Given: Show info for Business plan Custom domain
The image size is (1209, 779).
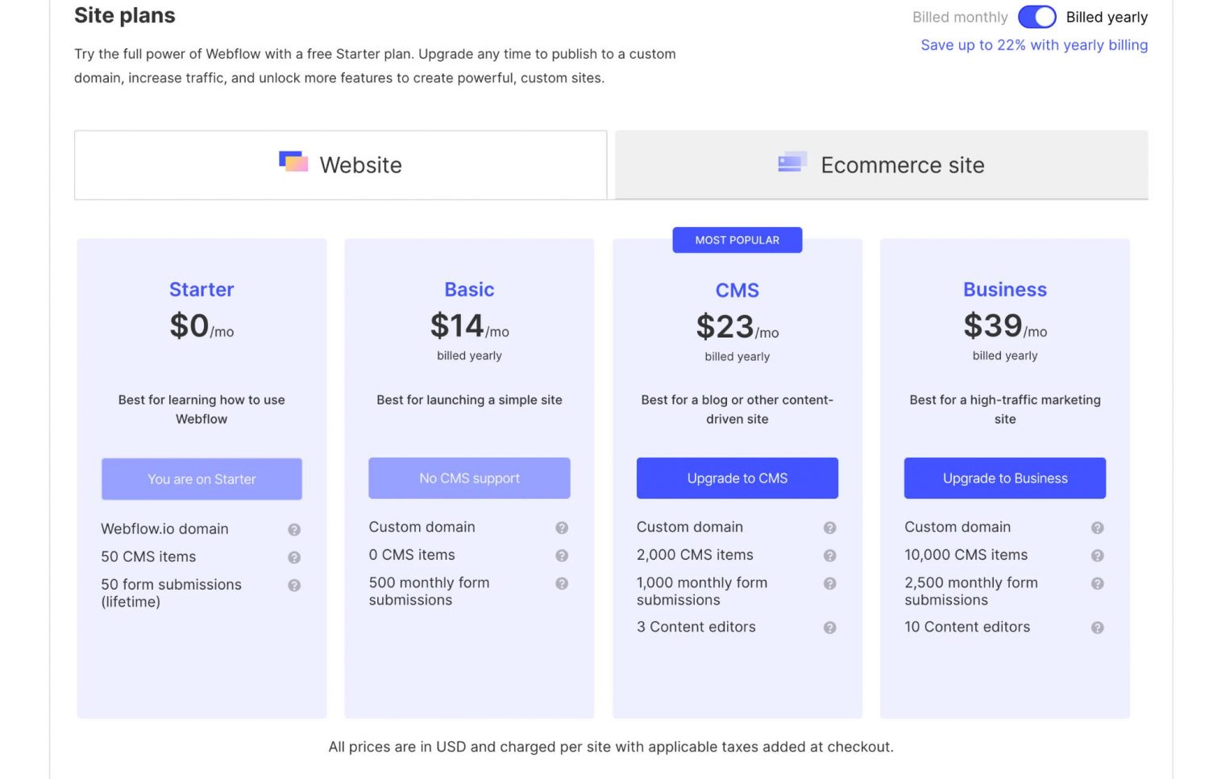Looking at the screenshot, I should click(x=1097, y=528).
